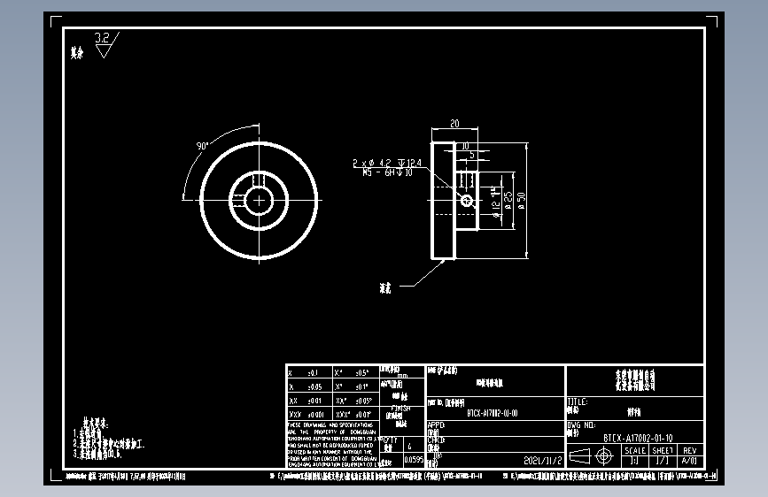Click the ø50 diameter dimension
The width and height of the screenshot is (768, 497).
tap(521, 201)
